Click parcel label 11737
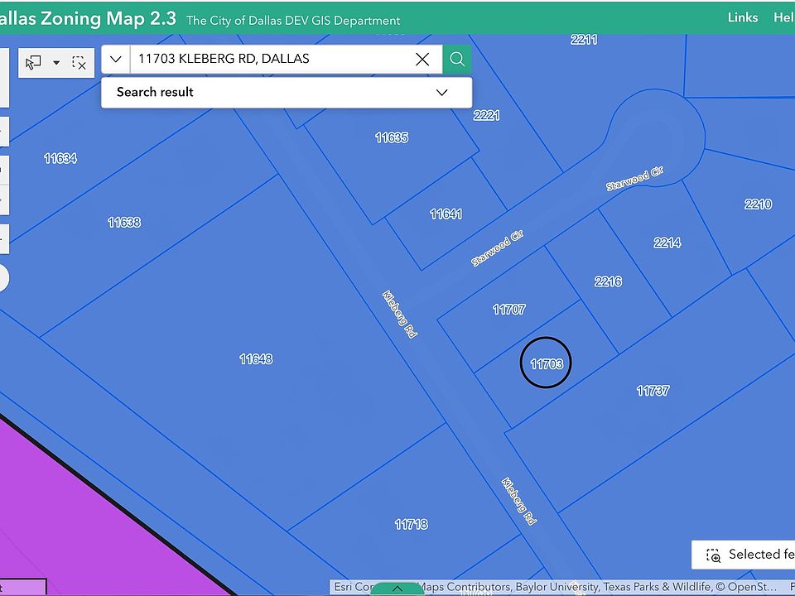This screenshot has height=596, width=795. (653, 390)
